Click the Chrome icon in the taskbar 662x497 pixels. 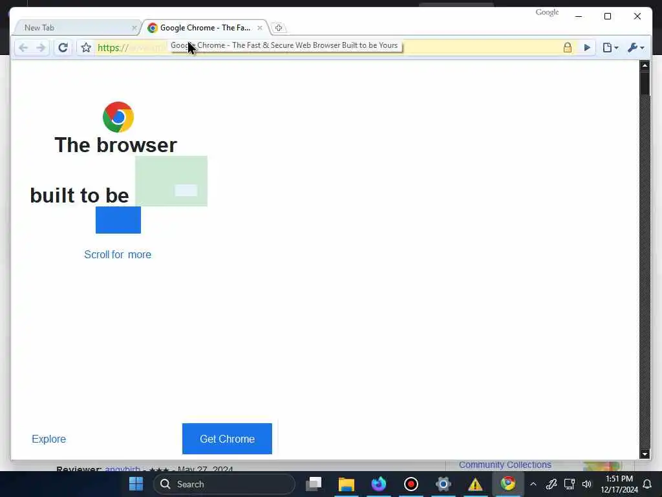coord(508,483)
